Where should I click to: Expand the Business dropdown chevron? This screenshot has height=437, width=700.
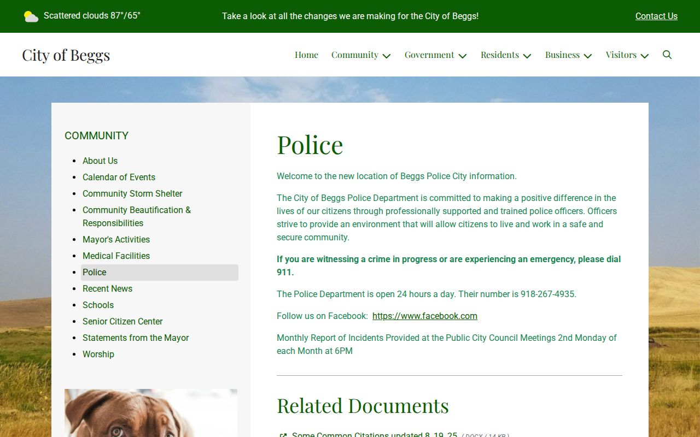point(588,56)
